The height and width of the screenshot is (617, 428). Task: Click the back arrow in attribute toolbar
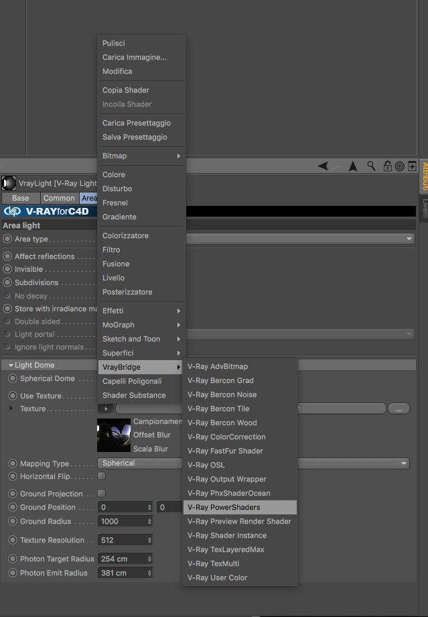tap(323, 166)
